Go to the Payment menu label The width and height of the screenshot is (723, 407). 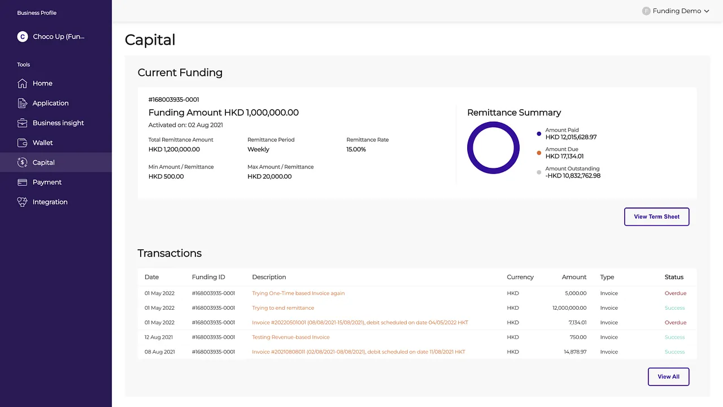tap(47, 183)
